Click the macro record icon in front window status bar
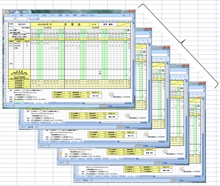This screenshot has width=220, height=186. pyautogui.click(x=13, y=106)
